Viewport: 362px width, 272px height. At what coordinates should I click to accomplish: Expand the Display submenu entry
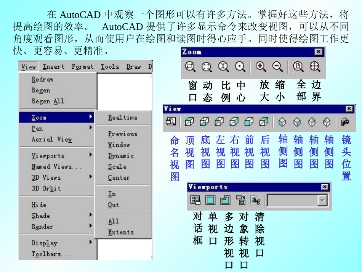point(56,243)
